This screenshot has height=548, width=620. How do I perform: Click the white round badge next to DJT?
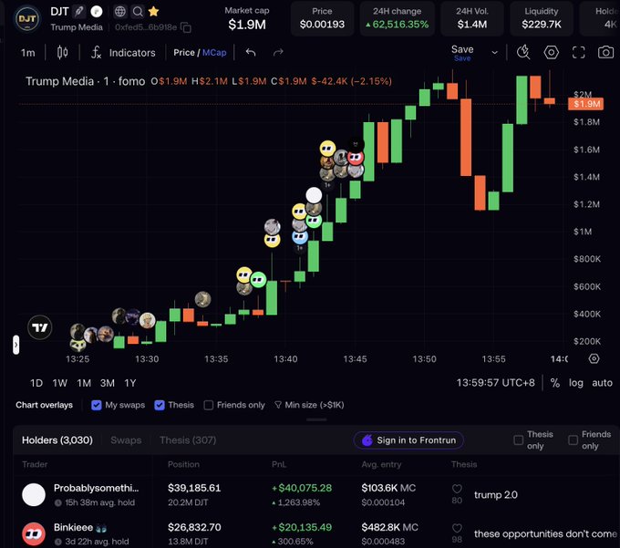(97, 12)
